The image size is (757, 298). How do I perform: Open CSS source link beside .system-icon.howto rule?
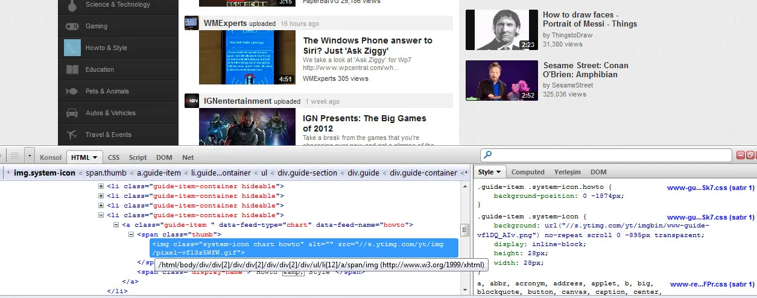click(710, 188)
